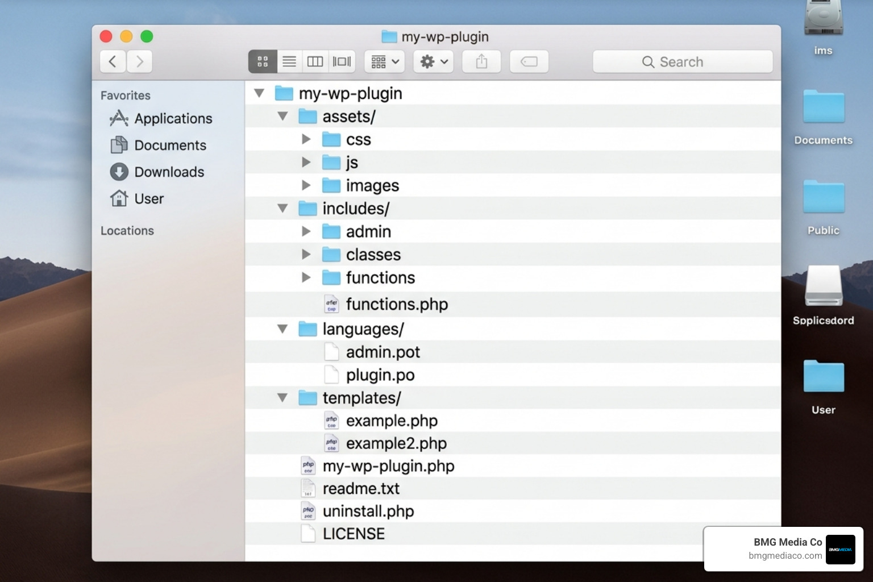Screen dimensions: 873x582
Task: Open Downloads in the sidebar
Action: [x=157, y=172]
